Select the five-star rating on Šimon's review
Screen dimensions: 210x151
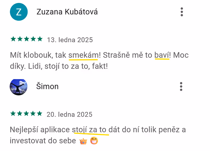(26, 114)
